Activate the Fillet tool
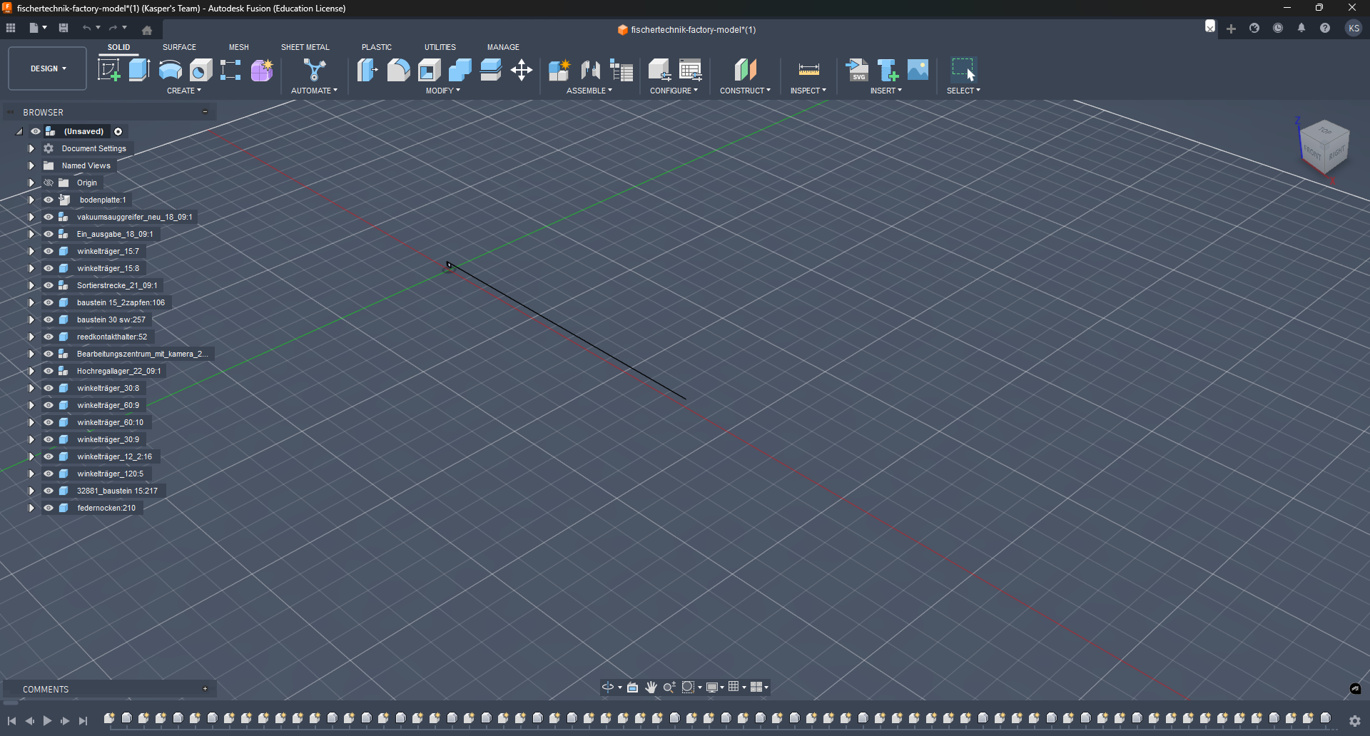The width and height of the screenshot is (1370, 736). (x=398, y=70)
